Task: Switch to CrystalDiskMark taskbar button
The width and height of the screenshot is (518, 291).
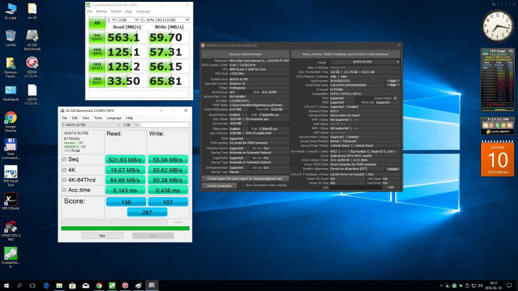Action: (x=112, y=285)
